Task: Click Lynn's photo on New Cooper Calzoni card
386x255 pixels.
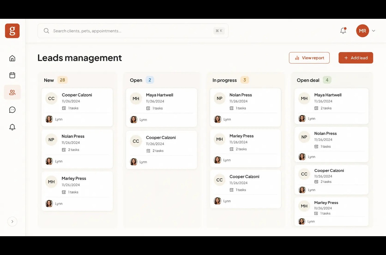Action: (49, 119)
